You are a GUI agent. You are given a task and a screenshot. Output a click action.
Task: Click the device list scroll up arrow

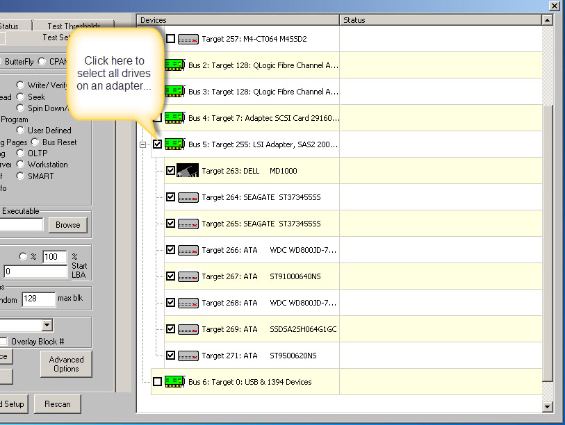tap(548, 21)
